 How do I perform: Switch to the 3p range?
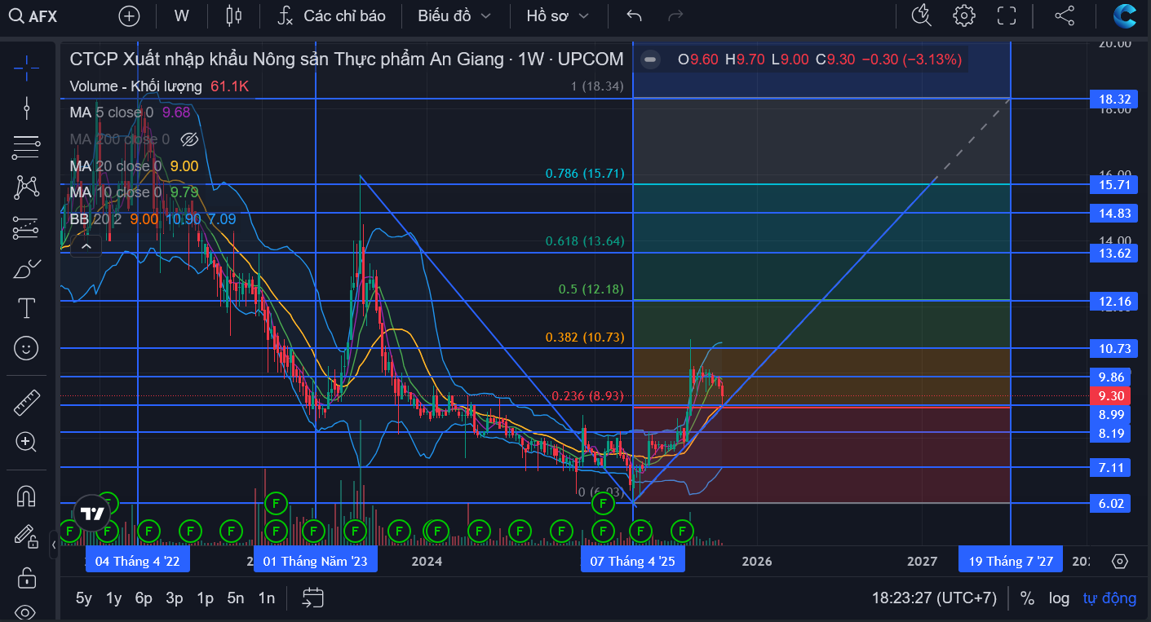point(175,598)
